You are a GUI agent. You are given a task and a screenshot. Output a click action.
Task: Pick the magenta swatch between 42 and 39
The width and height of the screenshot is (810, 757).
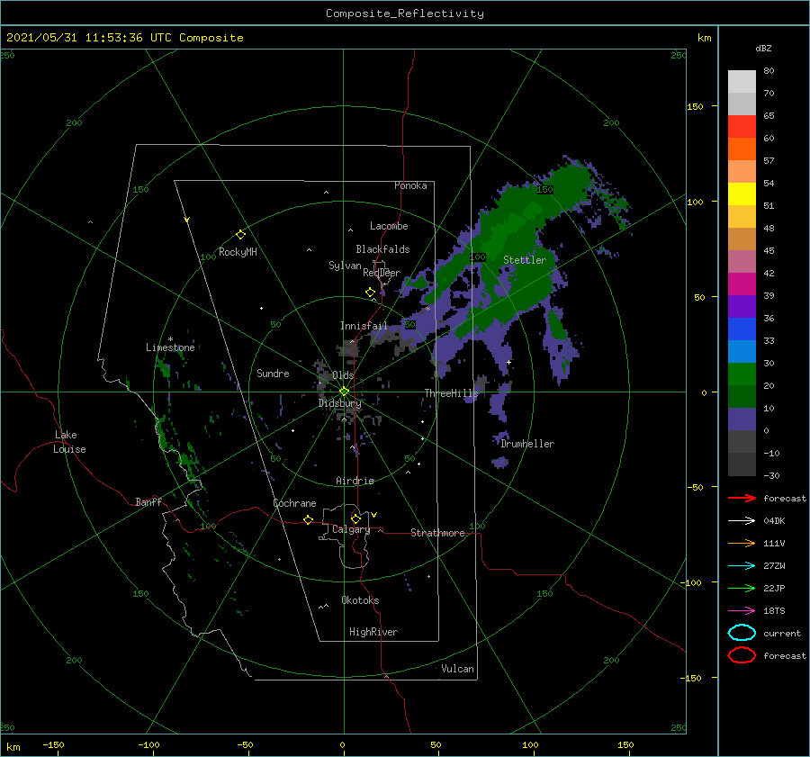[742, 284]
